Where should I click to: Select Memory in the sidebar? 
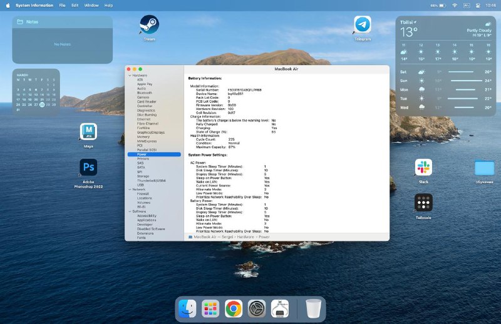pyautogui.click(x=143, y=136)
